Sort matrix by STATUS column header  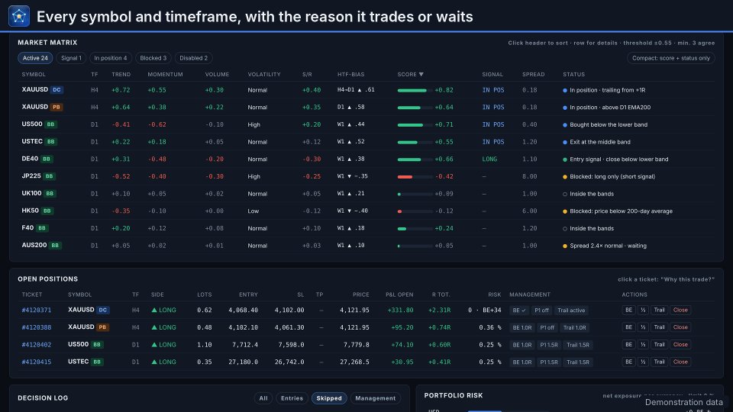[573, 74]
